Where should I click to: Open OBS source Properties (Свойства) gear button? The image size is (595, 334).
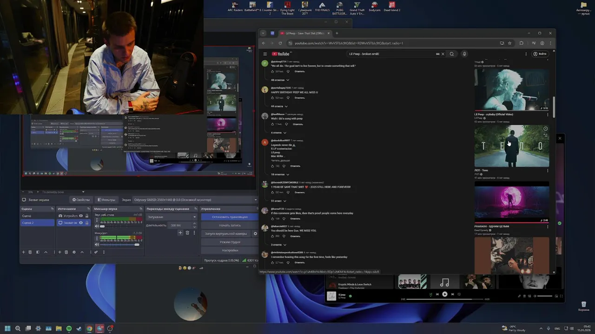(x=81, y=200)
